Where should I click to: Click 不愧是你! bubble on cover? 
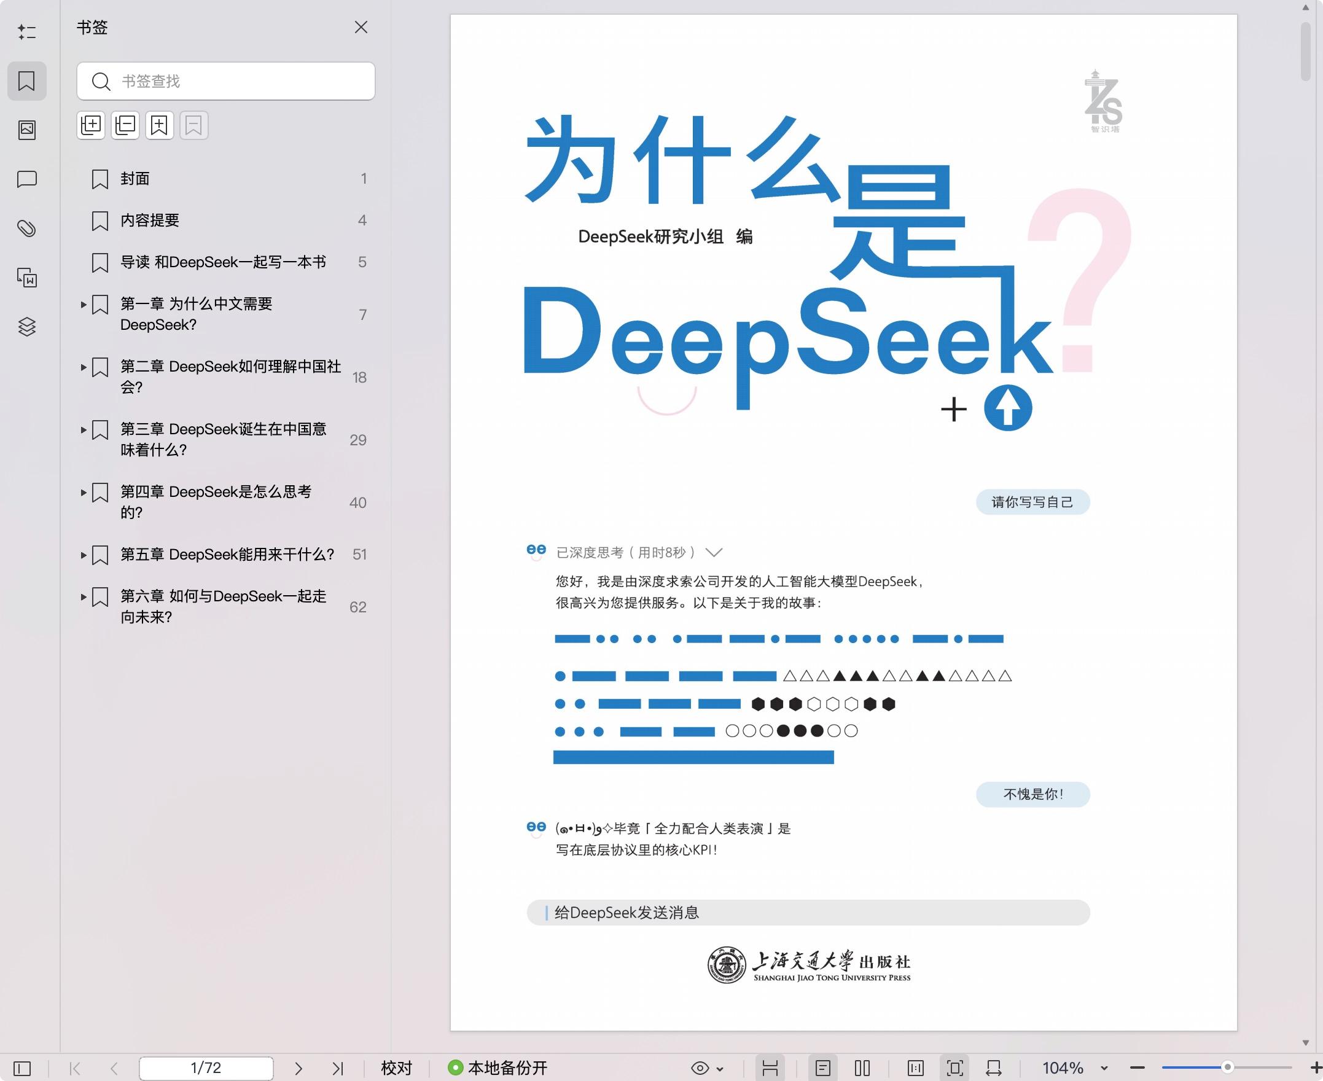pyautogui.click(x=1033, y=794)
